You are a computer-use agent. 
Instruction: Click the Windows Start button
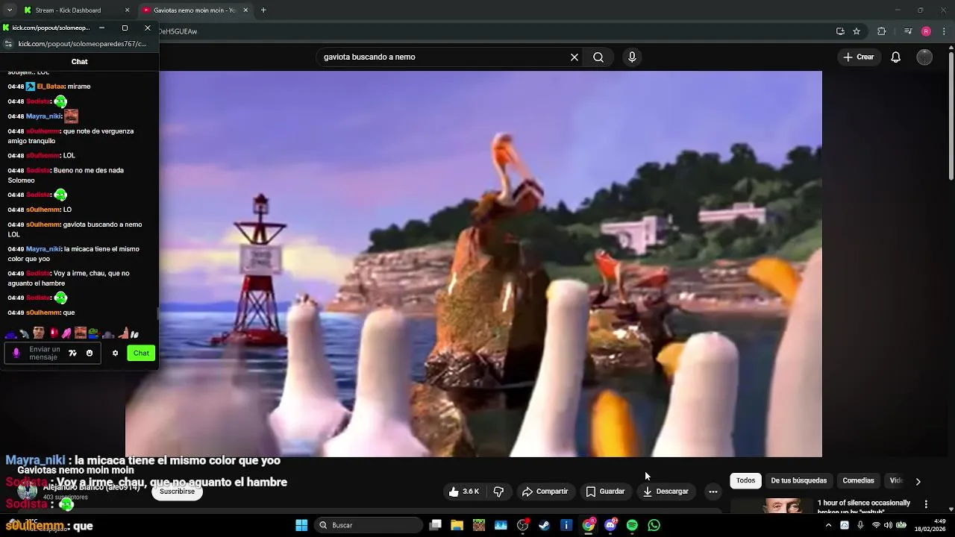pos(301,525)
